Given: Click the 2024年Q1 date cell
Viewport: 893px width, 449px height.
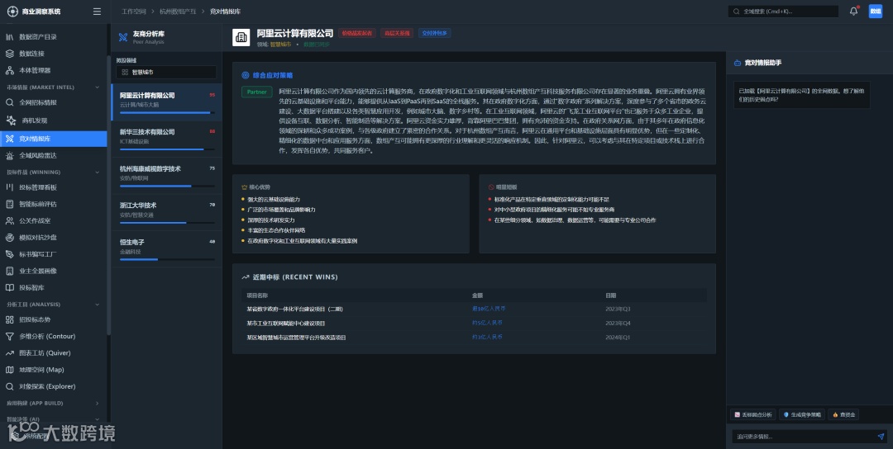Looking at the screenshot, I should (618, 338).
